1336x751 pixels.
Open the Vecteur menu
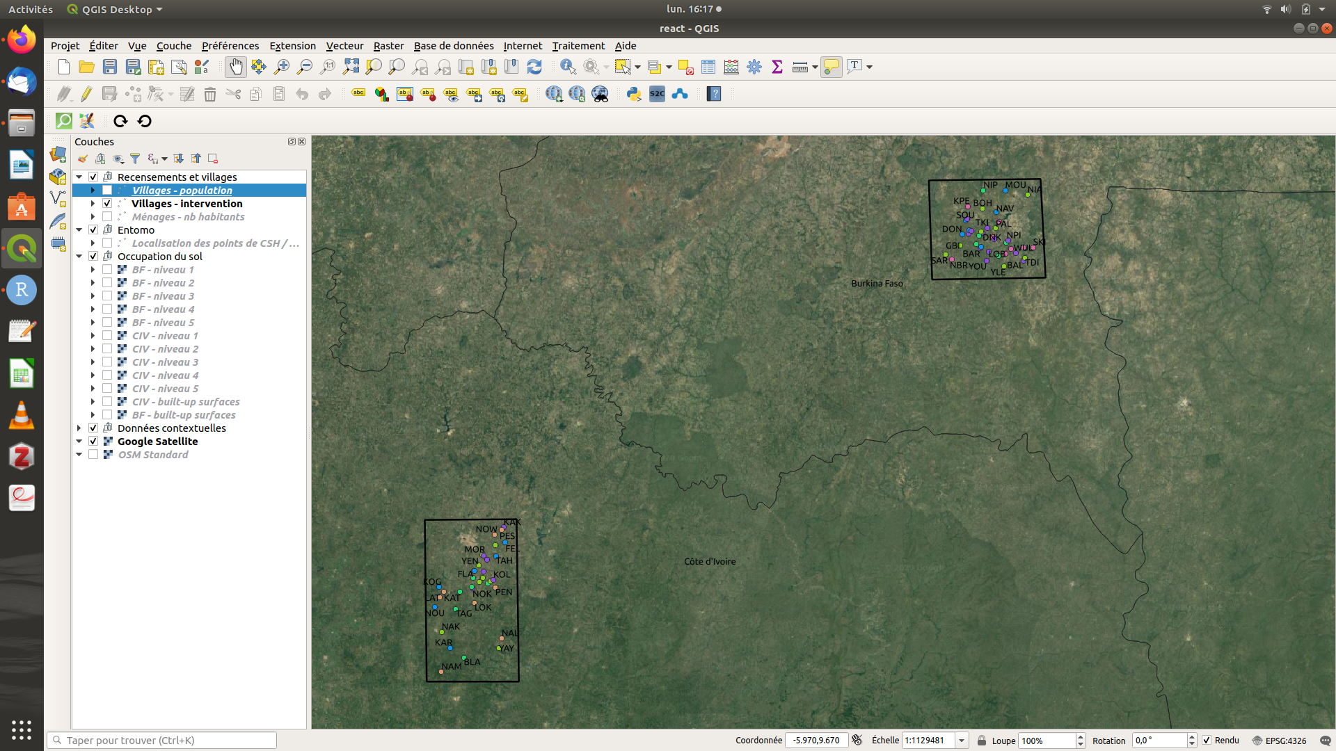click(344, 46)
